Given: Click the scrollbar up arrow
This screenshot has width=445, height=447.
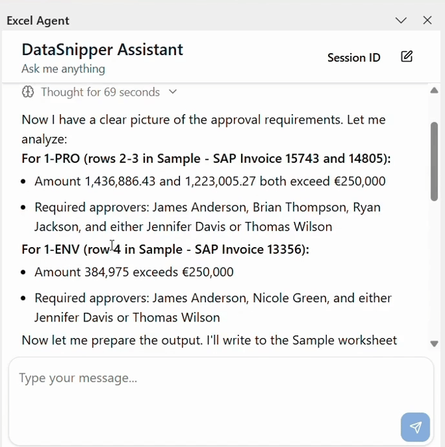Looking at the screenshot, I should [434, 90].
